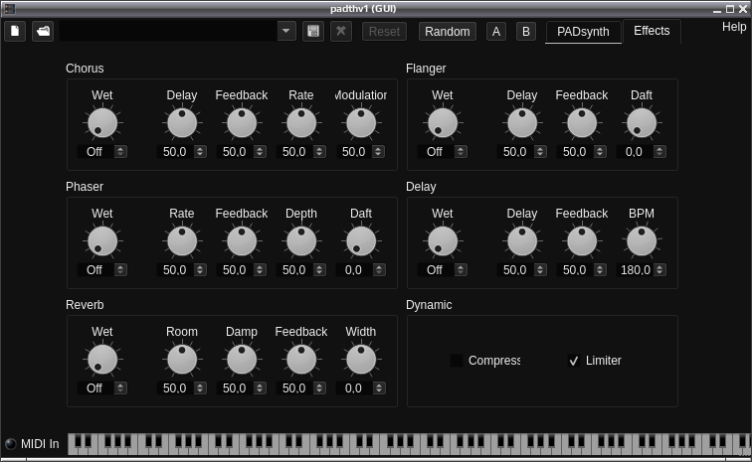Click the Reverb Width spin box arrows

pyautogui.click(x=379, y=388)
